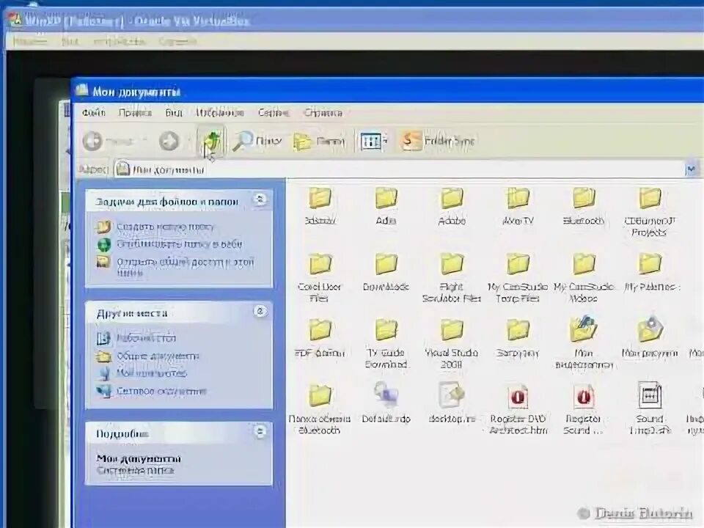Select the Visual Studio 2008 folder

click(x=451, y=345)
